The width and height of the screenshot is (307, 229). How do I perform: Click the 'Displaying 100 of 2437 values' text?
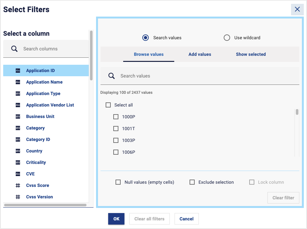[x=126, y=92]
